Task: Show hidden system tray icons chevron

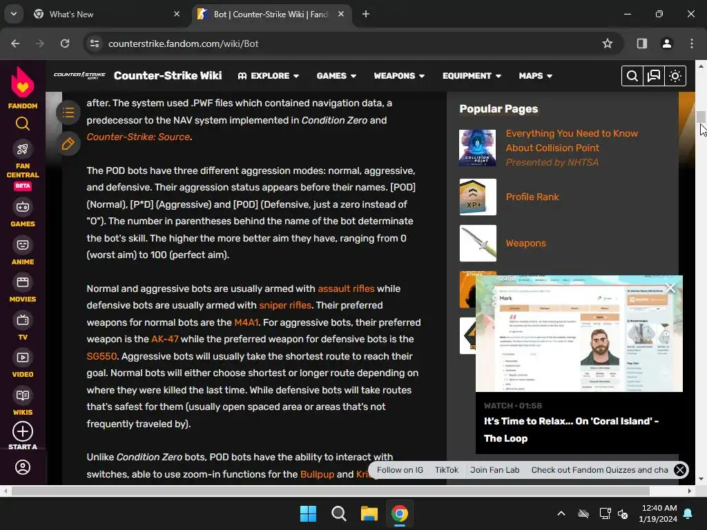Action: point(561,513)
